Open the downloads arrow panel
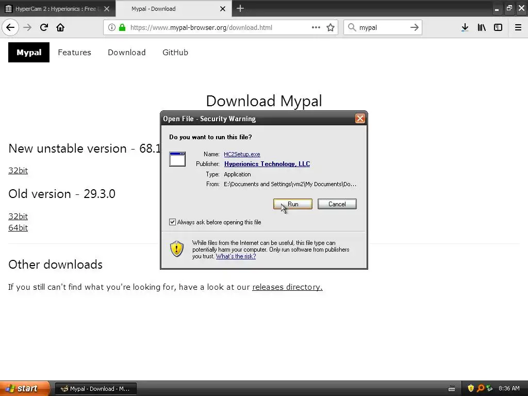The image size is (528, 396). (465, 27)
